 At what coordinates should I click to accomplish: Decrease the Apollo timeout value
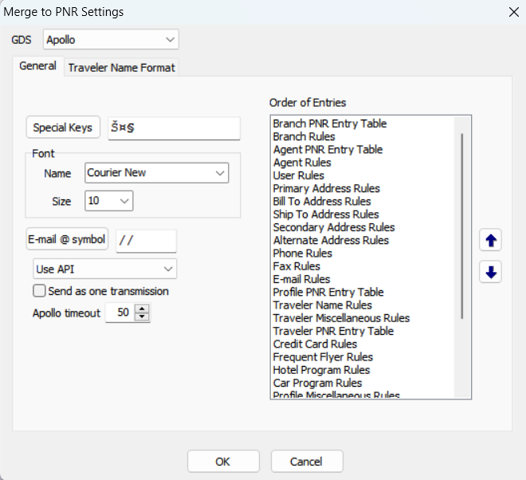pos(143,317)
